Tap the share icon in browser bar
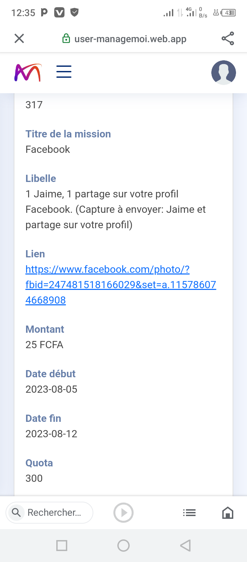This screenshot has height=562, width=247. [x=228, y=38]
